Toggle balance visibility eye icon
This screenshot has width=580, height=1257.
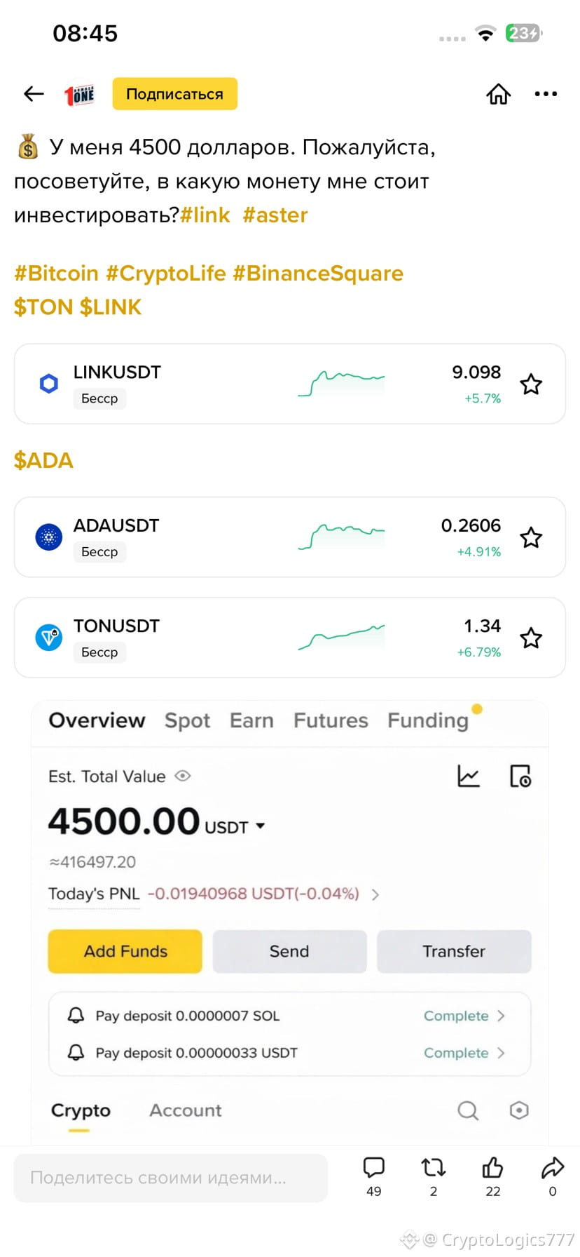[183, 777]
